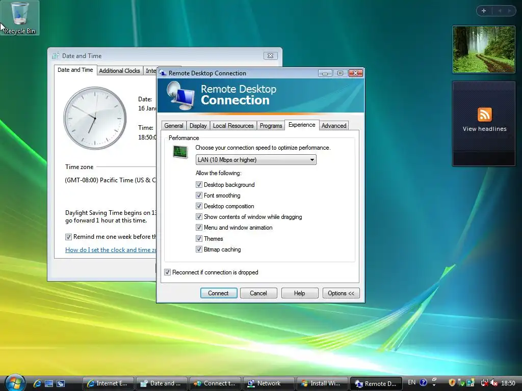The image size is (522, 391).
Task: Uncheck Menu and window animation
Action: (x=199, y=228)
